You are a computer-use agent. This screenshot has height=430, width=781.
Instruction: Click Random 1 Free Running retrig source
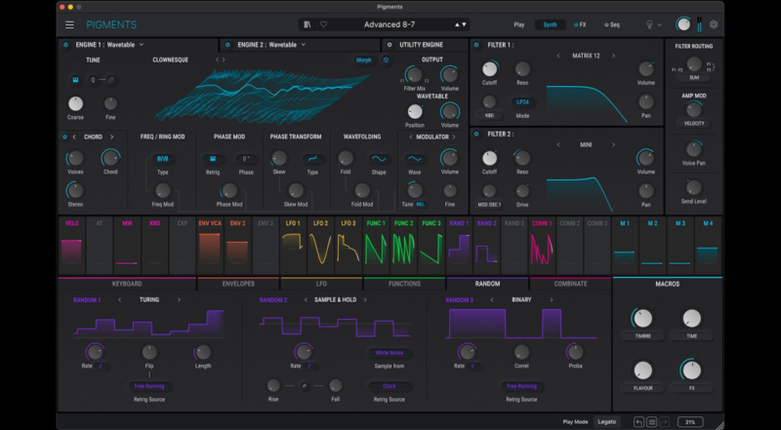(148, 387)
